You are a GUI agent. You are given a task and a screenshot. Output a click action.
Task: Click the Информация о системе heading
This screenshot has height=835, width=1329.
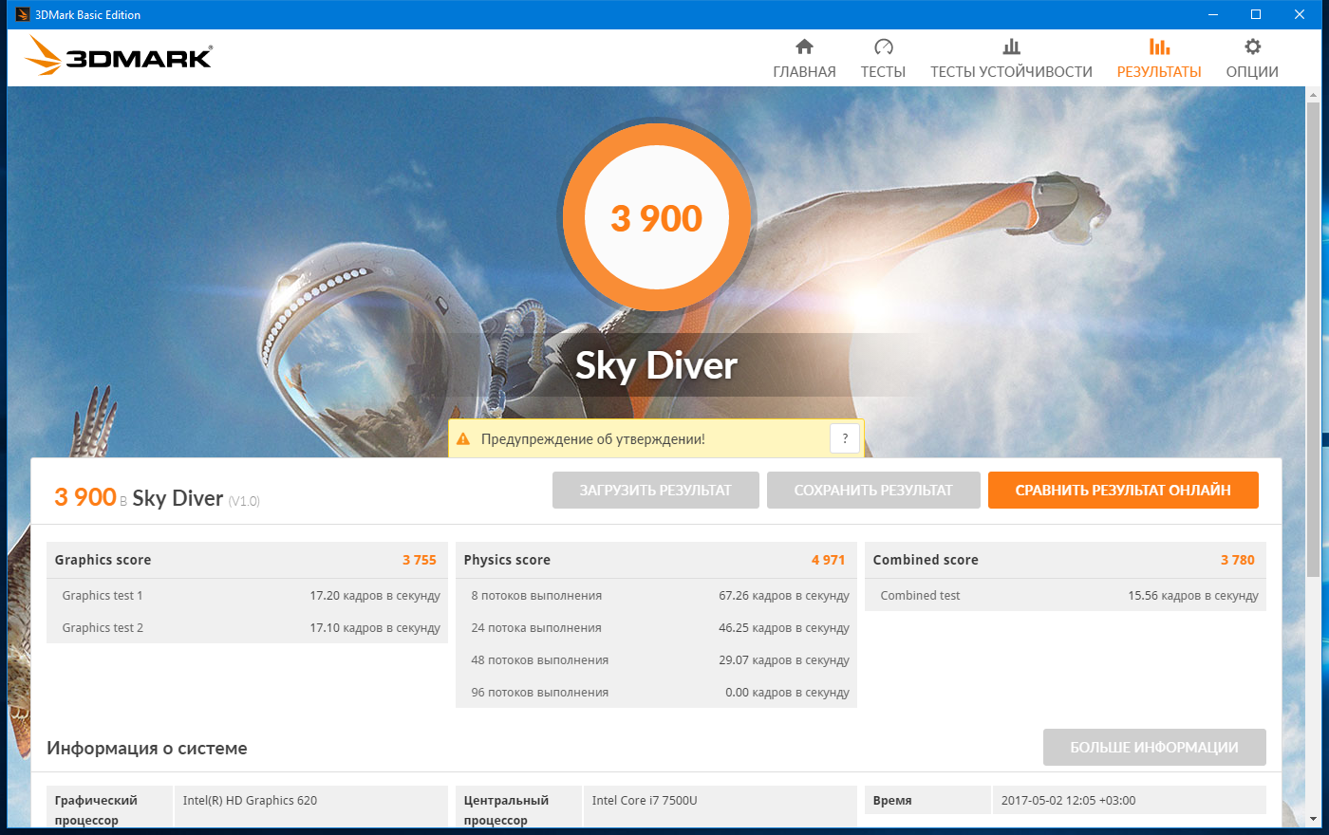(x=147, y=749)
